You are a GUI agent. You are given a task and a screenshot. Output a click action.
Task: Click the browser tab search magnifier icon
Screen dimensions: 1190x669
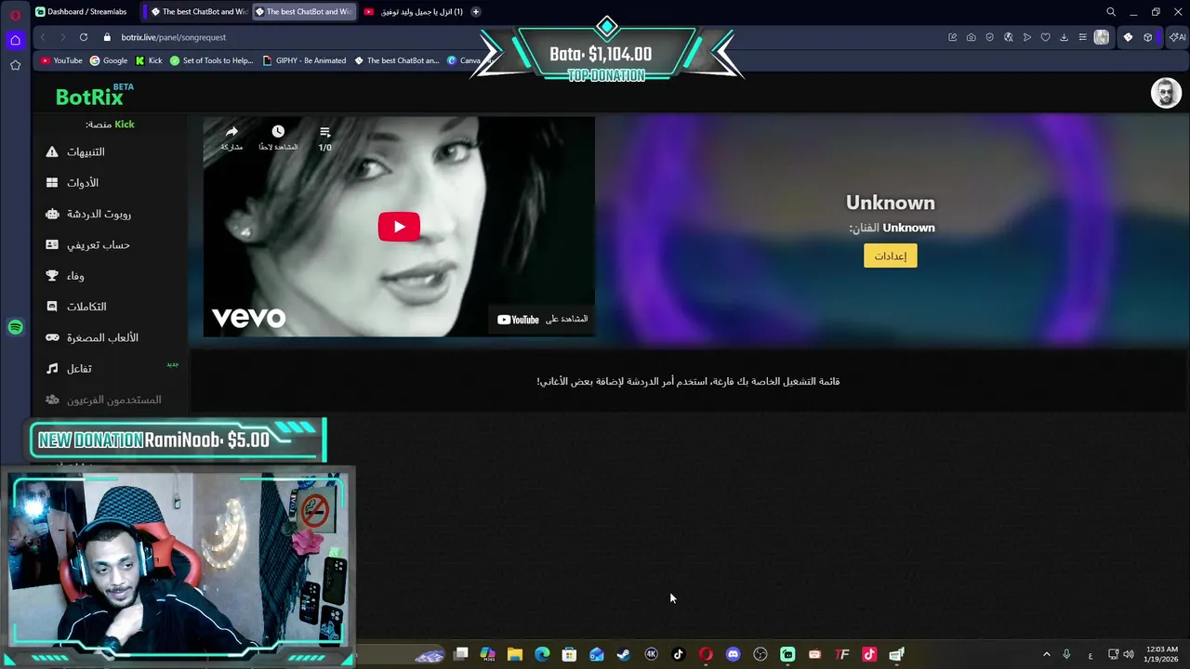tap(1111, 12)
